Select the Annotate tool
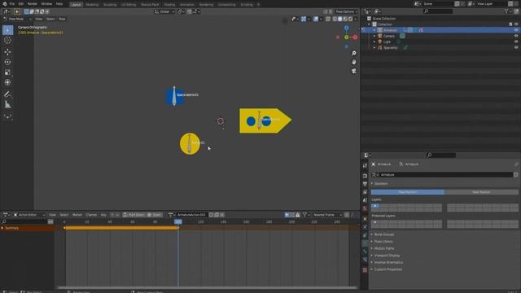521x293 pixels. coord(7,94)
